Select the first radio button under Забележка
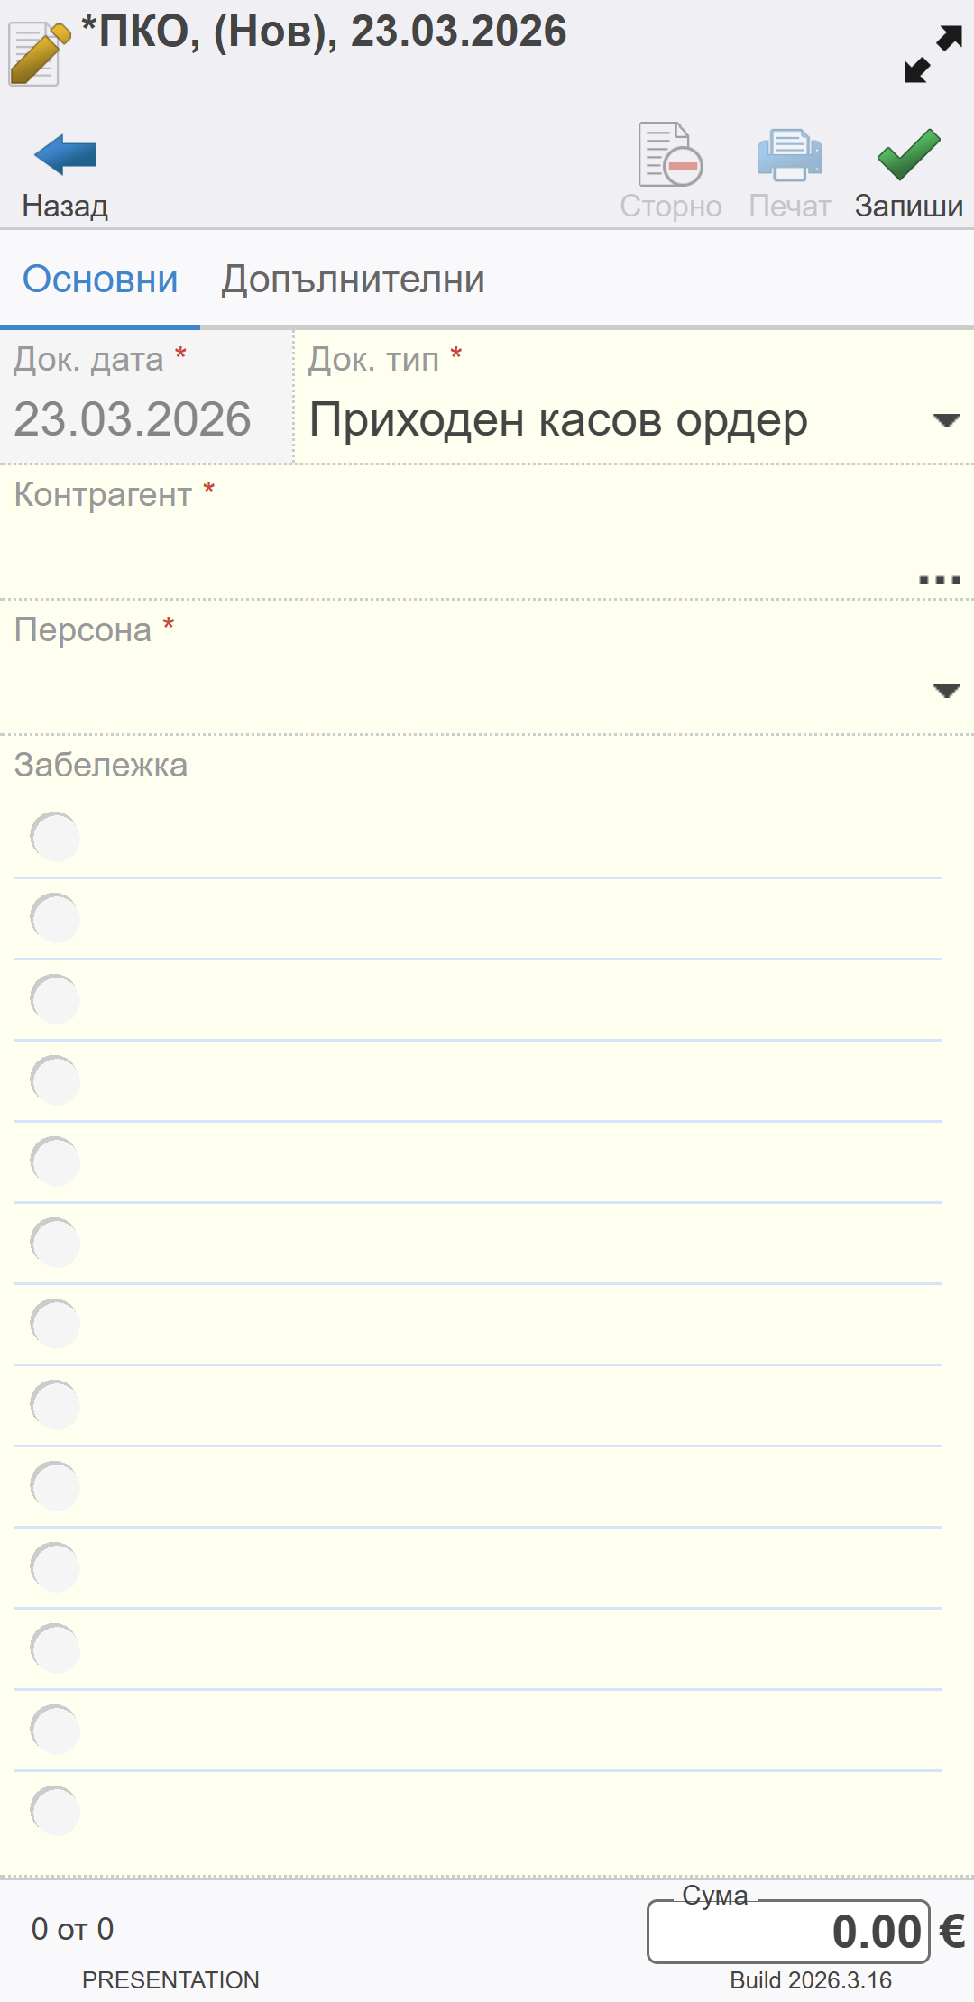Image resolution: width=974 pixels, height=2002 pixels. (55, 837)
